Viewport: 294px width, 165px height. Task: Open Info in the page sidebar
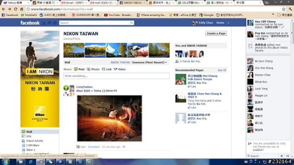[28, 136]
